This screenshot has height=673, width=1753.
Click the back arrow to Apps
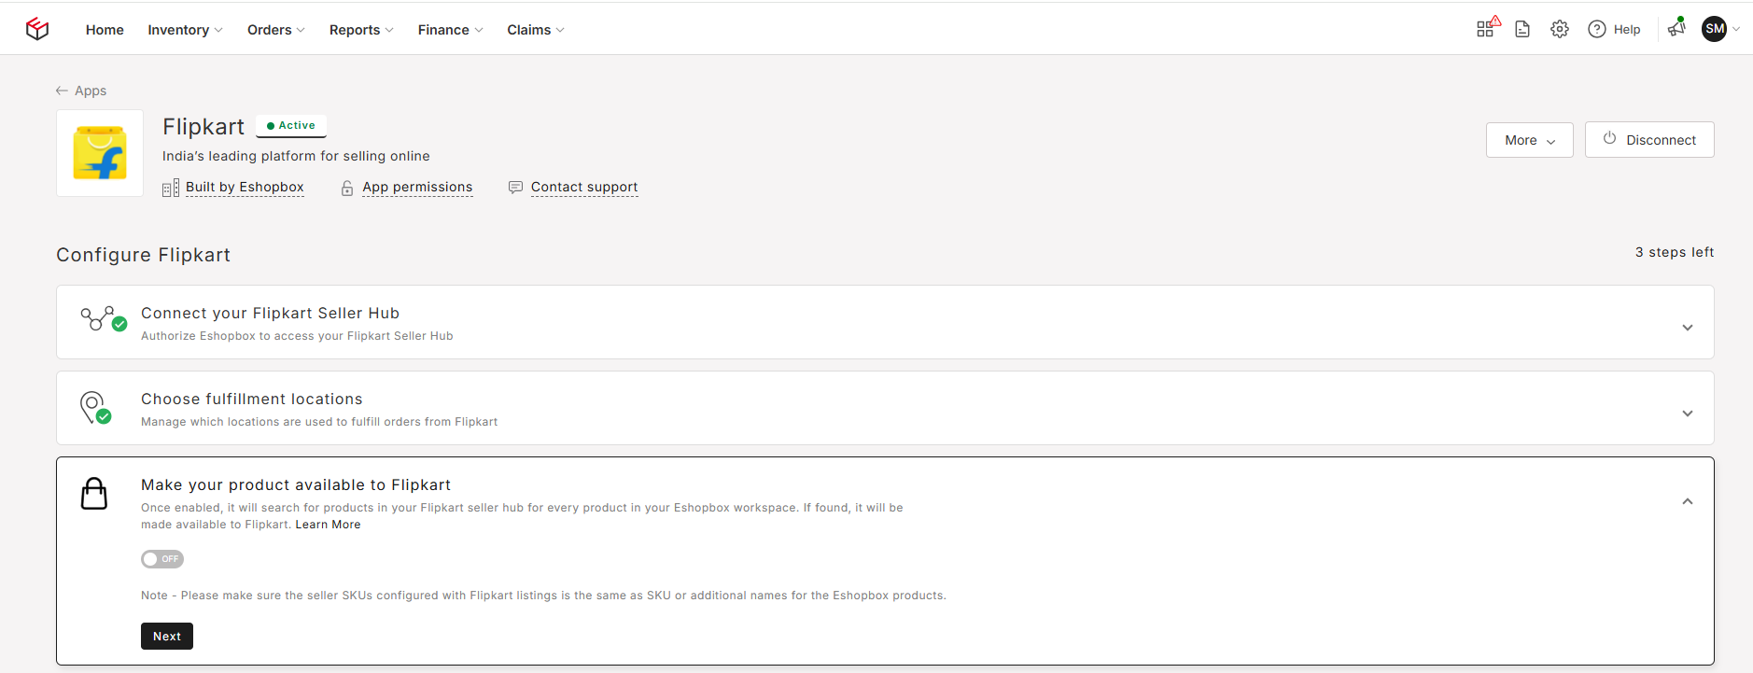click(x=62, y=91)
